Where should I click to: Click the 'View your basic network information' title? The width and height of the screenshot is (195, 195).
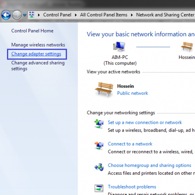[141, 34]
